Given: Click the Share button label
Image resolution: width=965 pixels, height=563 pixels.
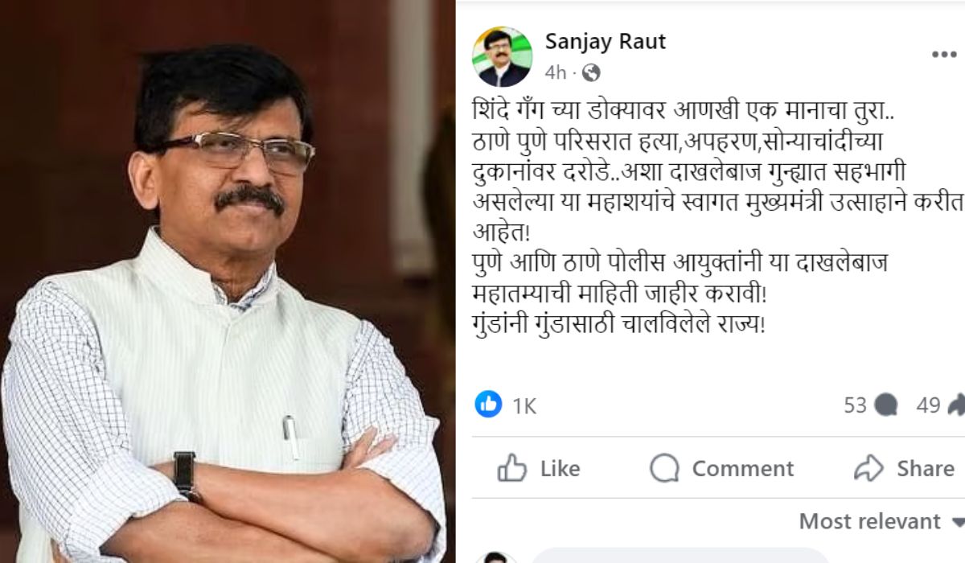Looking at the screenshot, I should 925,468.
